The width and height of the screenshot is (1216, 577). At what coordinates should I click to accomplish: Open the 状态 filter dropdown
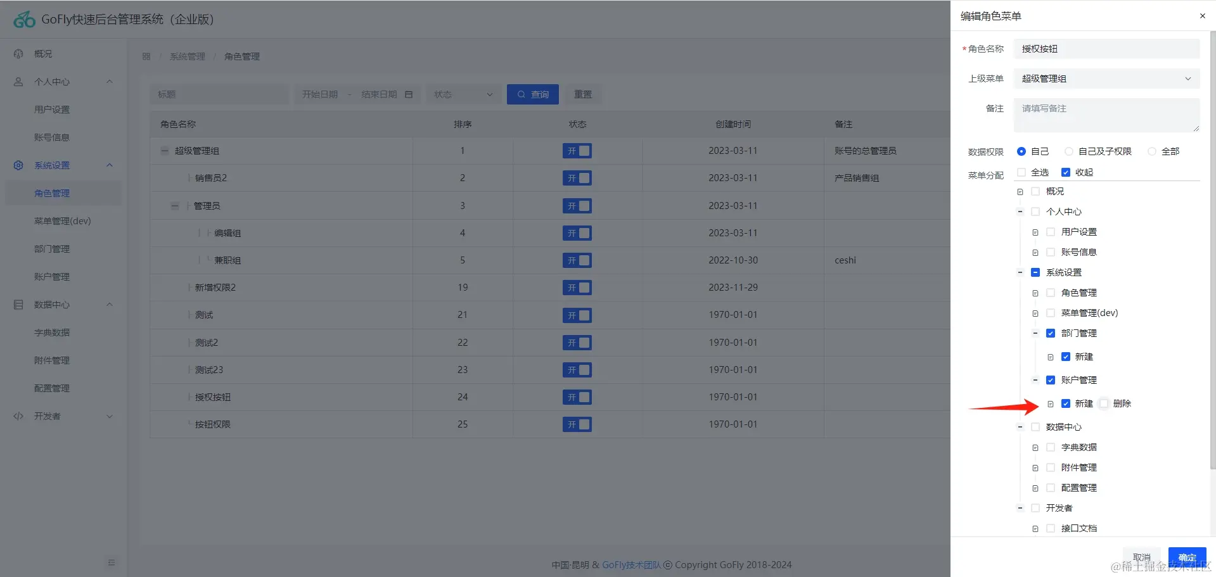tap(464, 94)
